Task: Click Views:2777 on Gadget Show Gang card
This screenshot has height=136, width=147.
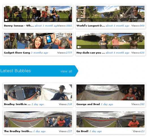Action: tap(65, 53)
